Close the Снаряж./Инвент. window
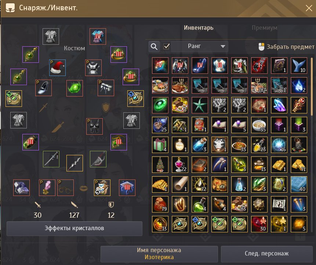Screen dimensions: 316x265 tap(309, 8)
